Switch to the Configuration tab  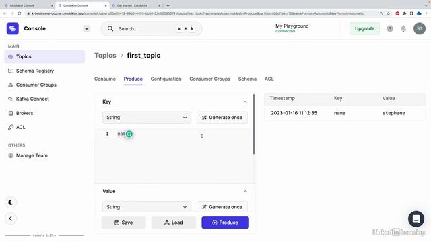tap(166, 79)
